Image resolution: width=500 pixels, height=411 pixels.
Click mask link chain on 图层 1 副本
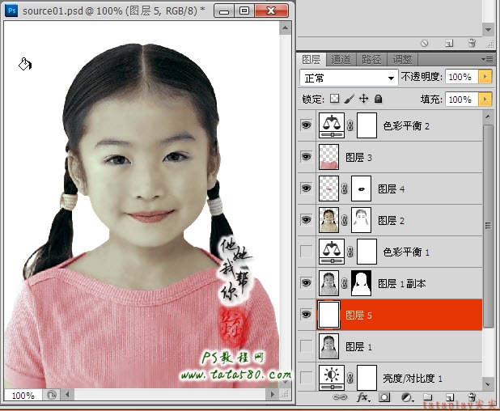pos(345,283)
